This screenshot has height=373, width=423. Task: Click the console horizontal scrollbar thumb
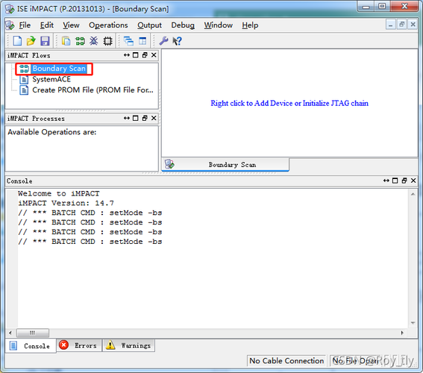coord(33,333)
